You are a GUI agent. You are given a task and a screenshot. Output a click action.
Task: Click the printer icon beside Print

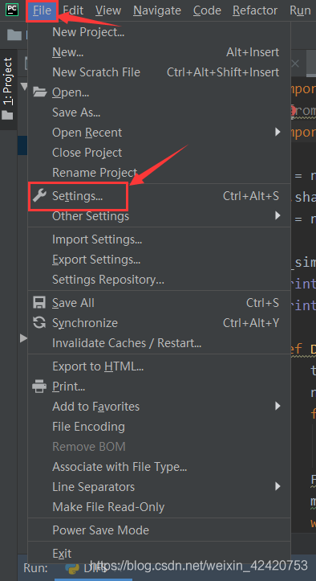tap(39, 387)
